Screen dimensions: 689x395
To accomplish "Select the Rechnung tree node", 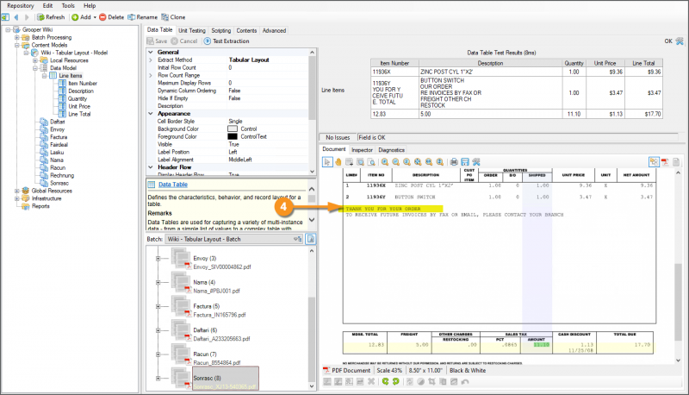I will coord(62,175).
